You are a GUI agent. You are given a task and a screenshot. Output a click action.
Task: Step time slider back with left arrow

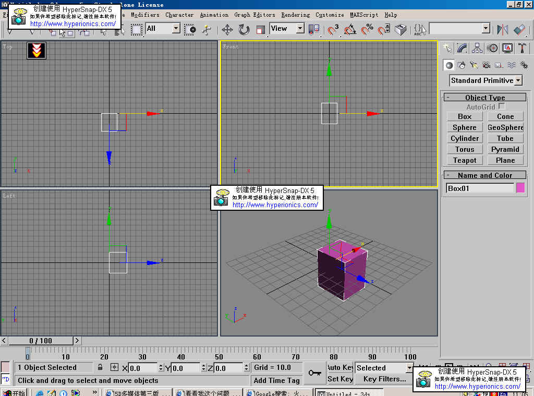coord(4,341)
